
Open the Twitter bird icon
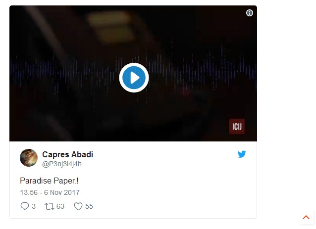(242, 154)
